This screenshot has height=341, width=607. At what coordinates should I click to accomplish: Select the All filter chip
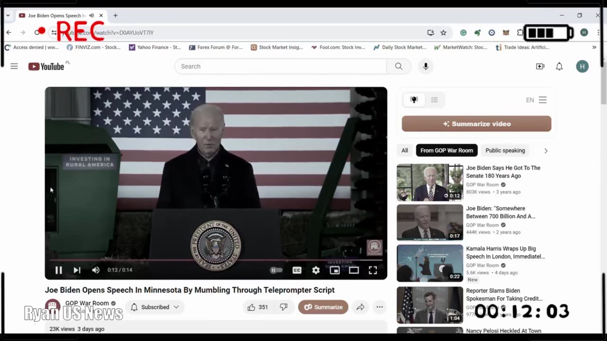pos(405,151)
